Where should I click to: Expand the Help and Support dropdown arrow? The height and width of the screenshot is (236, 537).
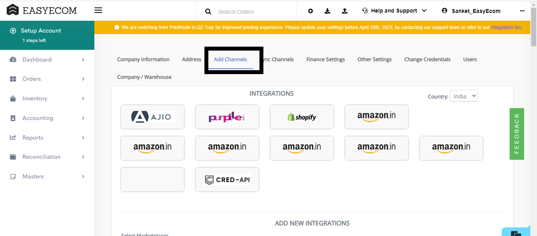pos(424,11)
